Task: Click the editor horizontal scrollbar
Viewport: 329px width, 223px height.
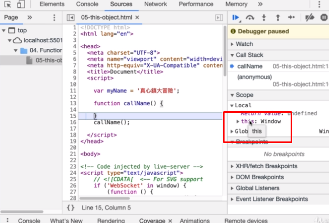Action: coord(104,198)
